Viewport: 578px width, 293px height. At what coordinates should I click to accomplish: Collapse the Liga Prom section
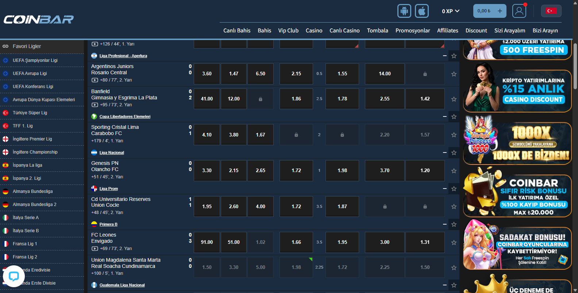coord(445,189)
